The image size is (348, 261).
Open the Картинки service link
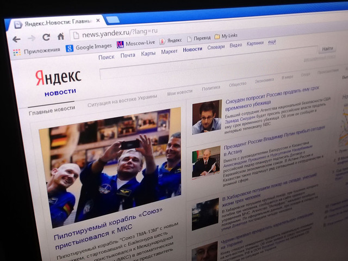tap(255, 43)
